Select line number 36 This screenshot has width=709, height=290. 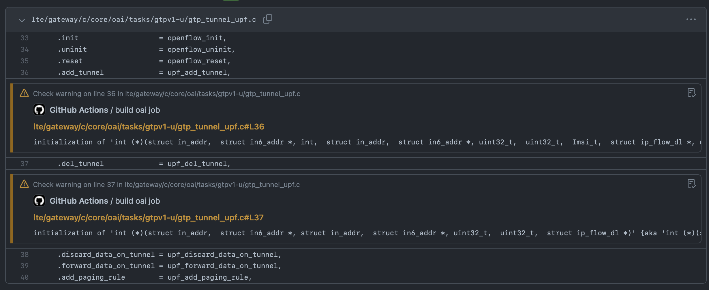click(25, 72)
